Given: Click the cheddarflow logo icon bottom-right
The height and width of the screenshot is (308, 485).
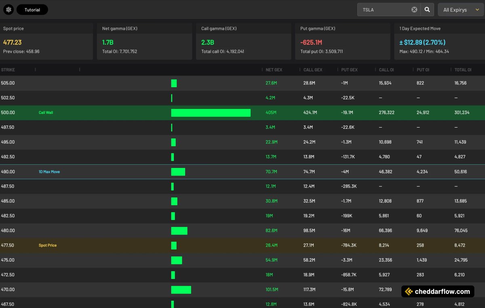Looking at the screenshot, I should pos(408,291).
